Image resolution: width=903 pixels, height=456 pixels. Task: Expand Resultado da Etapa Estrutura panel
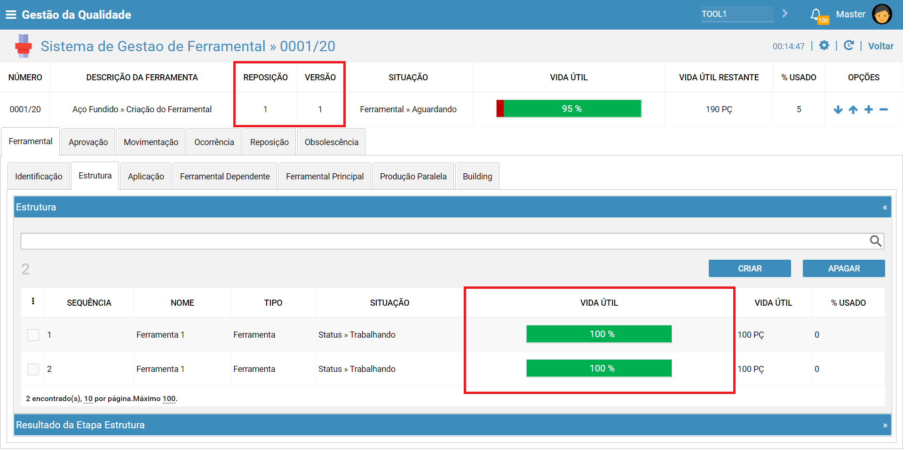click(x=885, y=425)
